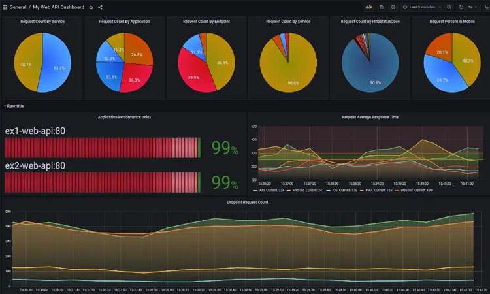Collapse the Row title section

point(14,105)
